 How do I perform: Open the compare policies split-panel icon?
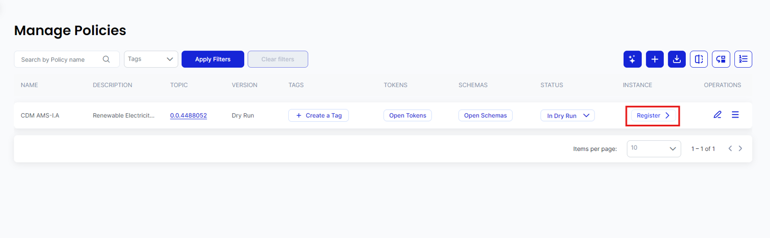point(699,59)
